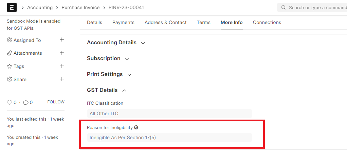The width and height of the screenshot is (347, 150).
Task: Open comments via the speech bubble icon
Action: 26,102
